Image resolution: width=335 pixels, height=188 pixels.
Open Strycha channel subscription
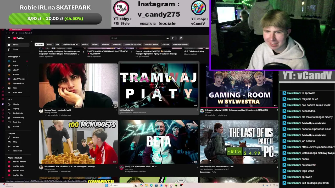tap(18, 66)
